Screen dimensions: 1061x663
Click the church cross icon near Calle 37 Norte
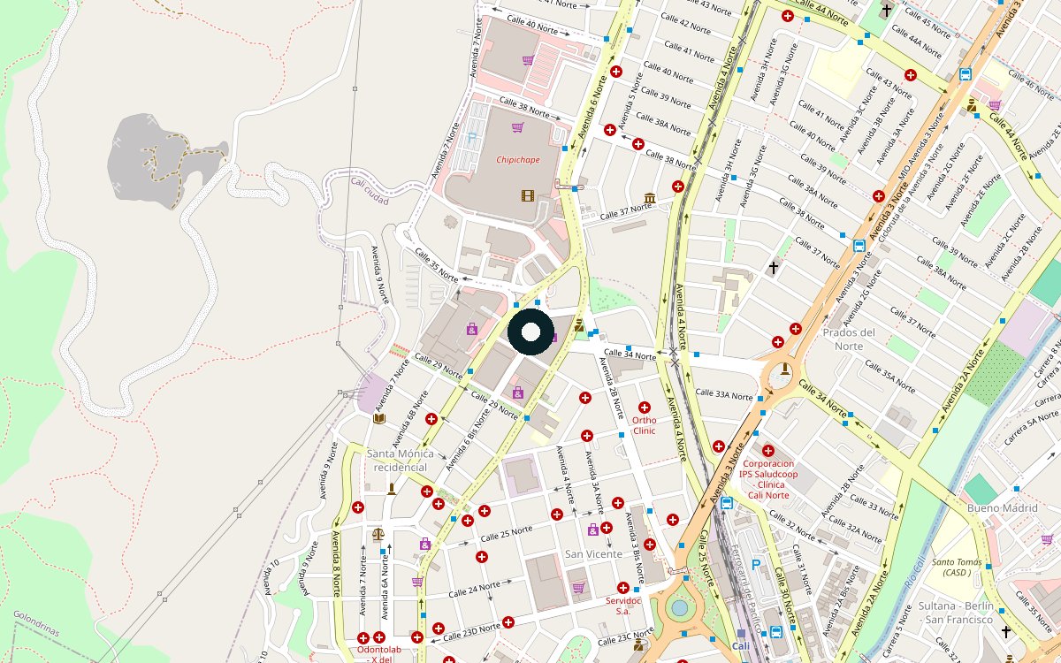point(774,266)
